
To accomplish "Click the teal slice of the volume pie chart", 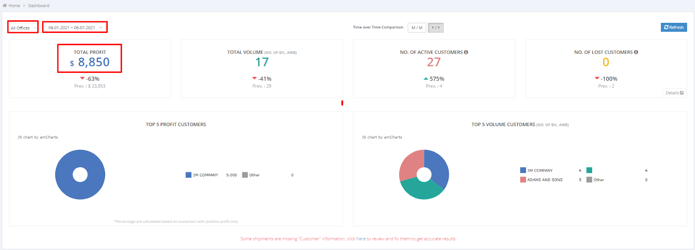I will [421, 190].
